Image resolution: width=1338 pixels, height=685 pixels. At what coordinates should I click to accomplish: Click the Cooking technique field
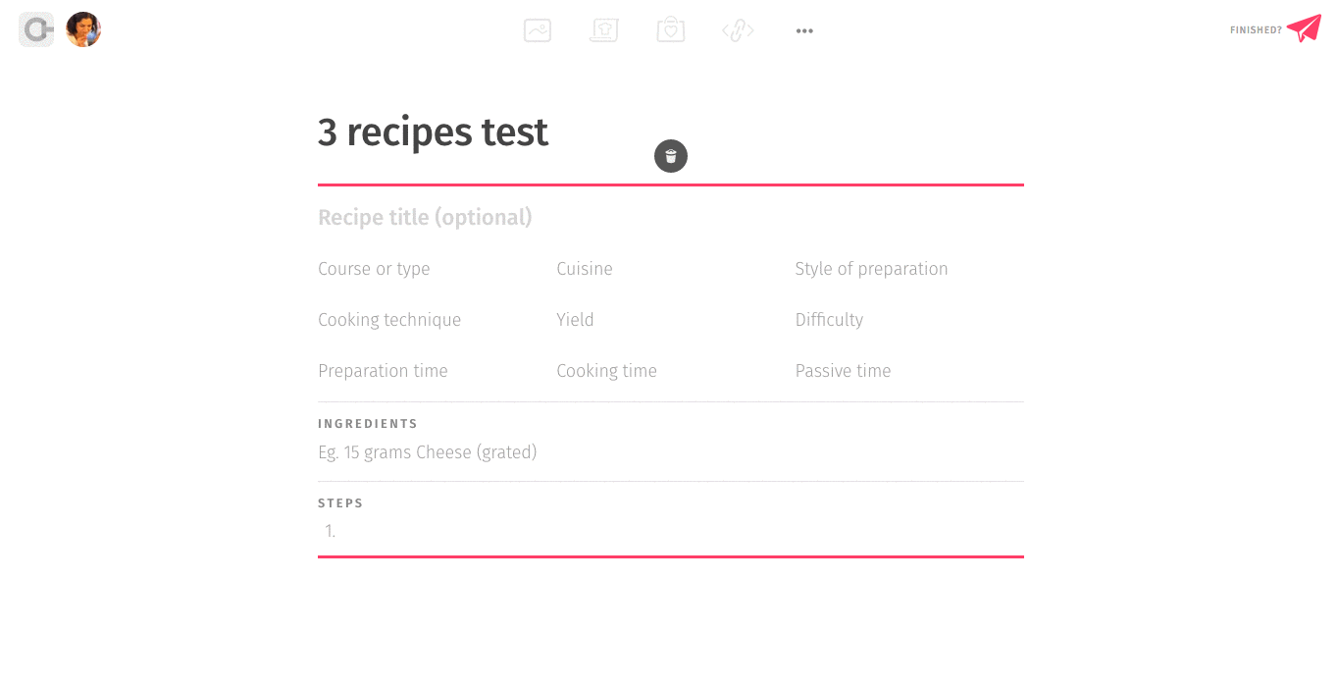(389, 320)
